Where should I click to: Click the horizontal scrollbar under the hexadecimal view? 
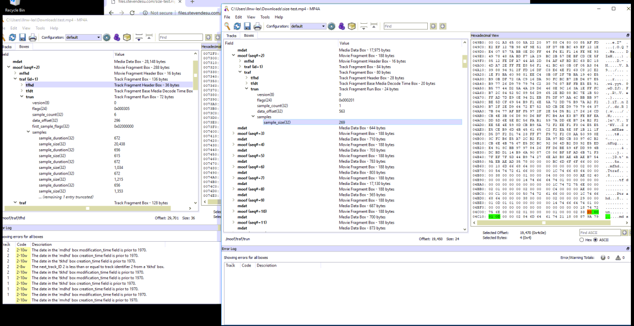543,223
